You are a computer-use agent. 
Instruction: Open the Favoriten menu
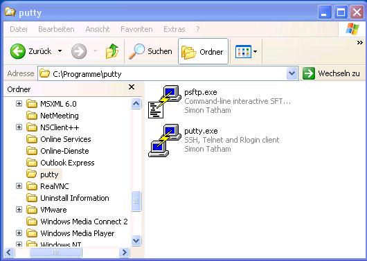coord(136,29)
